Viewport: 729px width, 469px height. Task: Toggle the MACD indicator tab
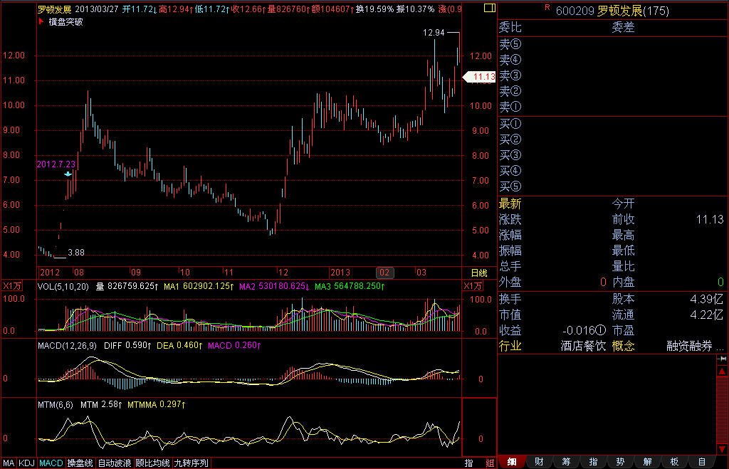(x=51, y=463)
